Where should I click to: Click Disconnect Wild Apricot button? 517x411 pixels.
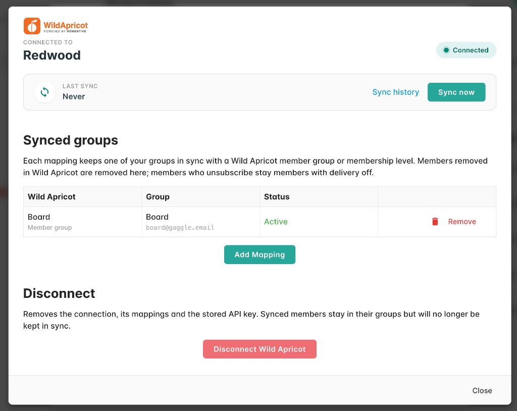coord(260,349)
